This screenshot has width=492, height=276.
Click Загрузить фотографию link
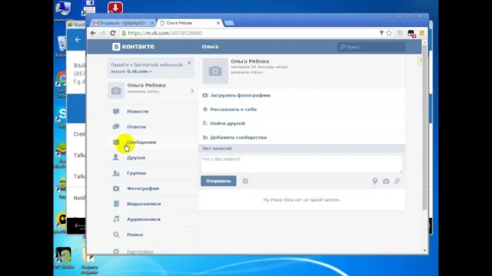(x=241, y=95)
